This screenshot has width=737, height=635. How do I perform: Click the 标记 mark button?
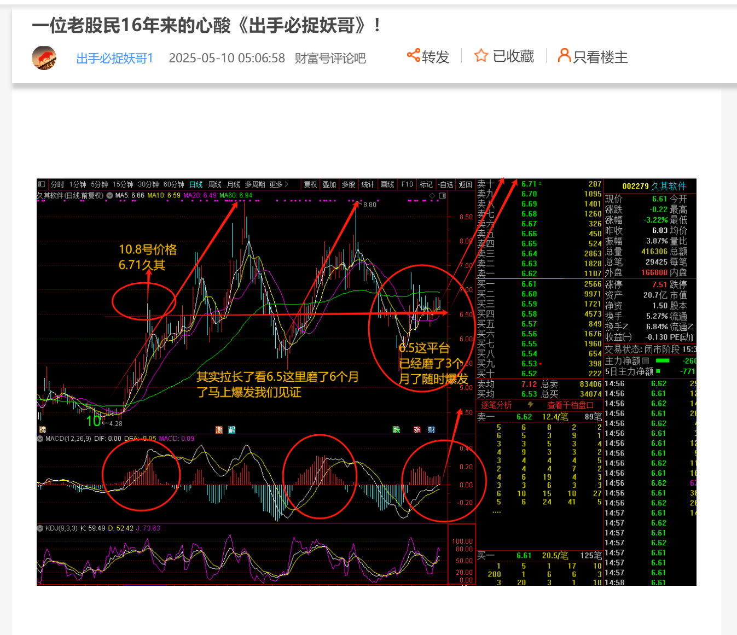426,184
